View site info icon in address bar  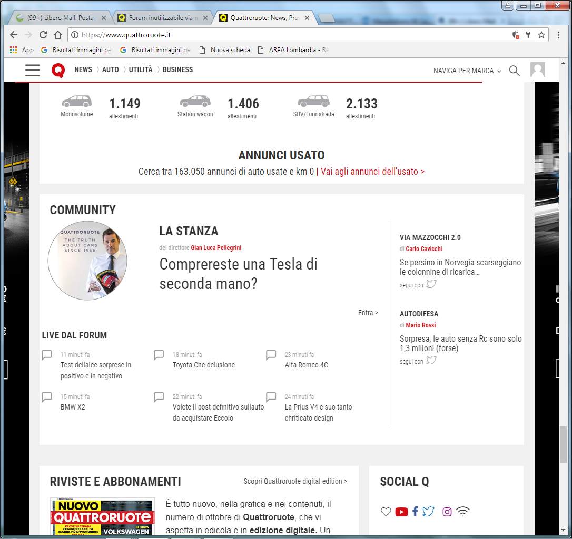coord(74,35)
